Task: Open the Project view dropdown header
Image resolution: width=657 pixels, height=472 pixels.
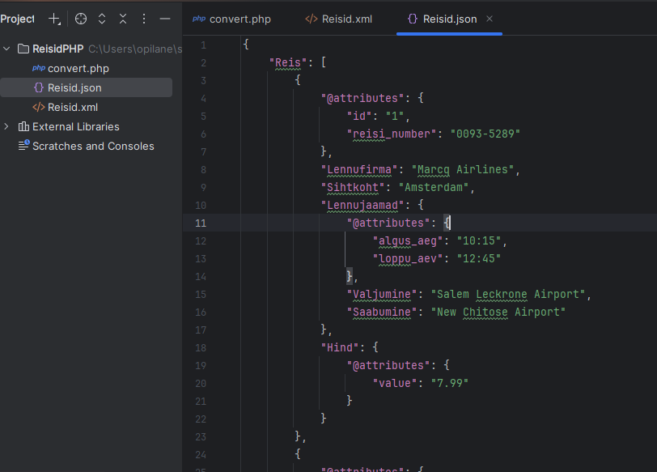Action: pyautogui.click(x=17, y=19)
